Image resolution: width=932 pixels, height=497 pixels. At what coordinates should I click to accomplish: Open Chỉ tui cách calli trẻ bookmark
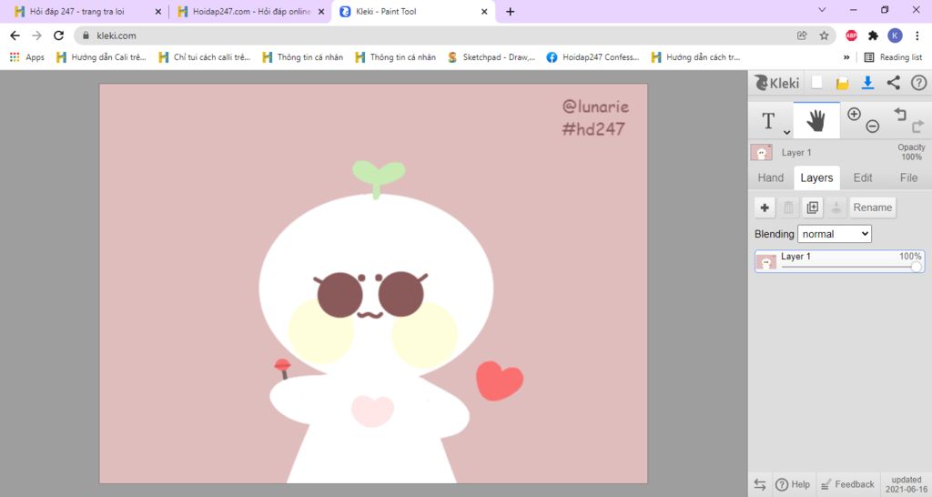[x=205, y=57]
